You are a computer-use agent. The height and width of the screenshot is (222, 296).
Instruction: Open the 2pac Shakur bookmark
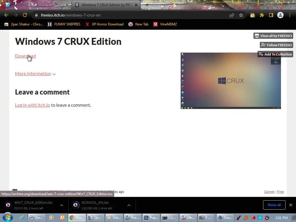tap(24, 24)
